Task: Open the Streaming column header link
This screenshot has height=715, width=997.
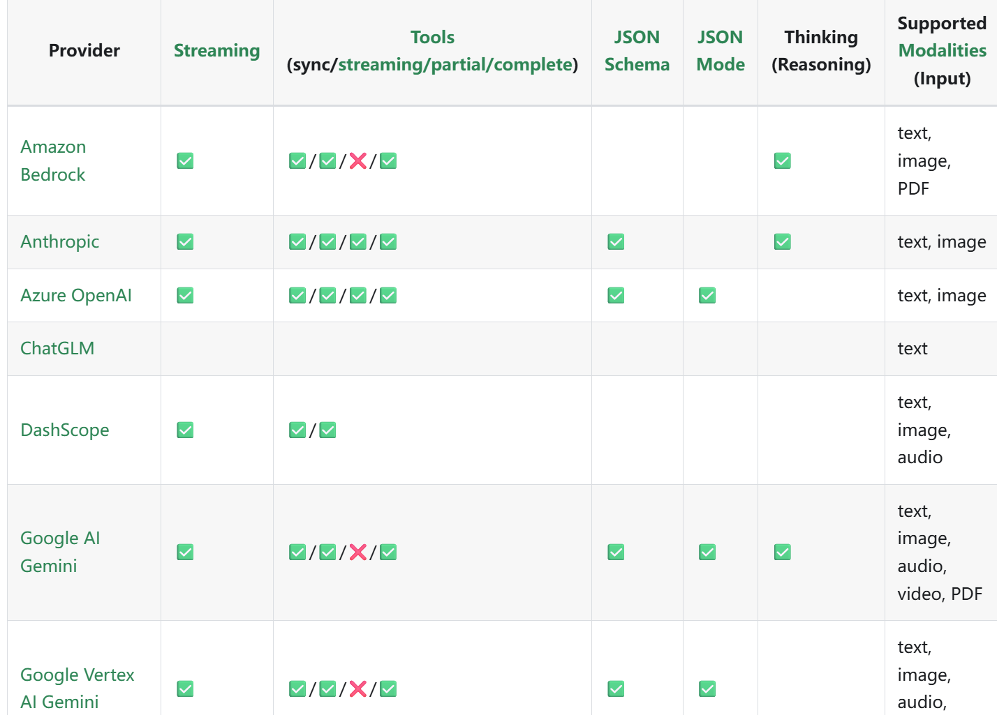Action: (x=216, y=51)
